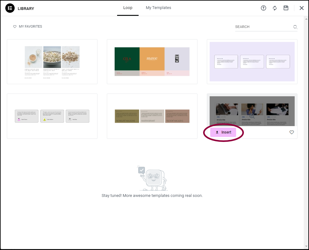Open the olive magazine testimonials template
The height and width of the screenshot is (250, 309).
pos(152,116)
